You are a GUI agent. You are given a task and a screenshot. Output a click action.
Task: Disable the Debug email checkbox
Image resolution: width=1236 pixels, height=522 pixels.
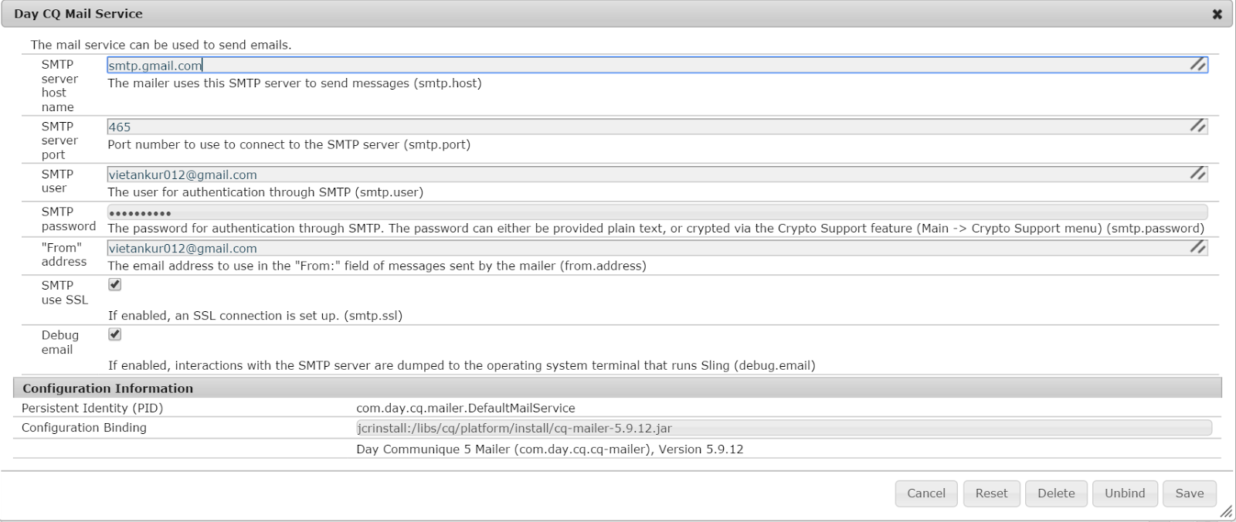tap(115, 334)
